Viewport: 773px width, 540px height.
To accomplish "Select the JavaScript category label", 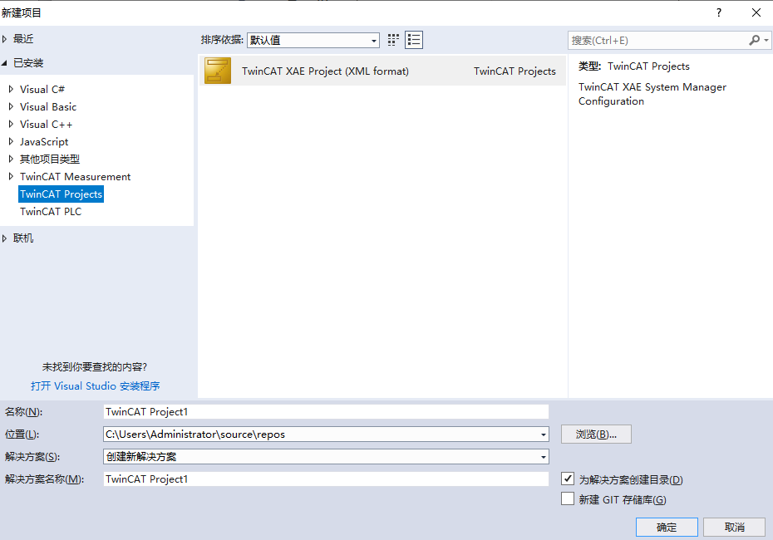I will 44,141.
